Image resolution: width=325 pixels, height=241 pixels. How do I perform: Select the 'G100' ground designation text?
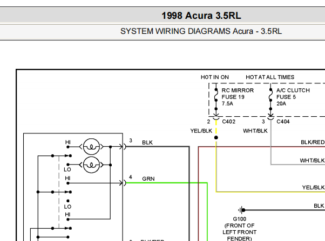point(239,219)
